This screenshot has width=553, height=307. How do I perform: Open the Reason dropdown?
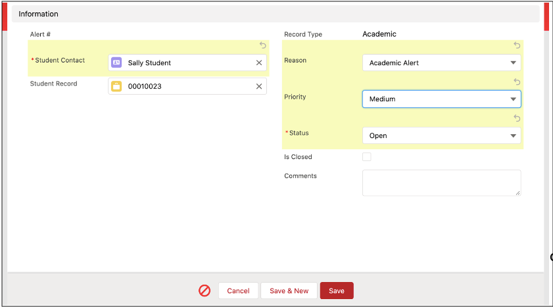[x=441, y=63]
